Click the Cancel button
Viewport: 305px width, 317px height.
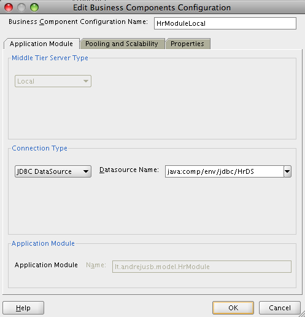coord(280,308)
